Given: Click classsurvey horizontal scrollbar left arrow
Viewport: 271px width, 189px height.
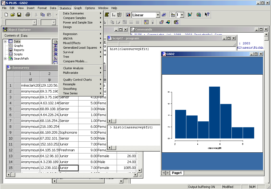Looking at the screenshot, I should click(9, 175).
